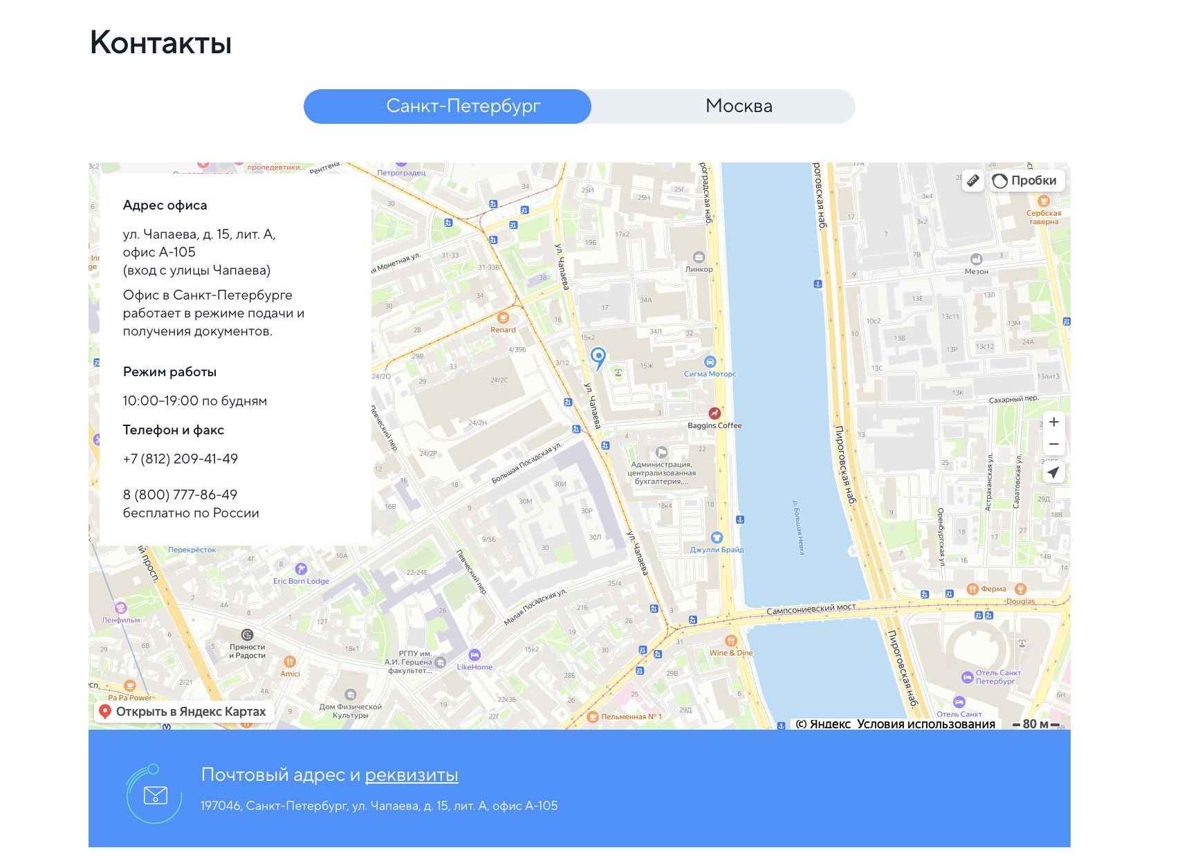
Task: Click the working hours 10:00–19:00 text
Action: (195, 400)
